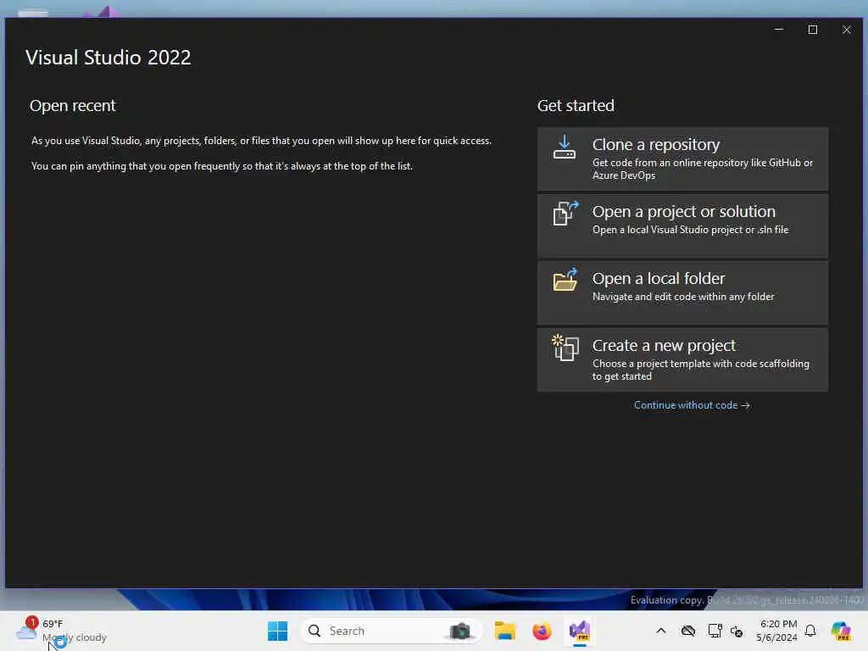
Task: Close the Visual Studio 2022 window
Action: 847,30
